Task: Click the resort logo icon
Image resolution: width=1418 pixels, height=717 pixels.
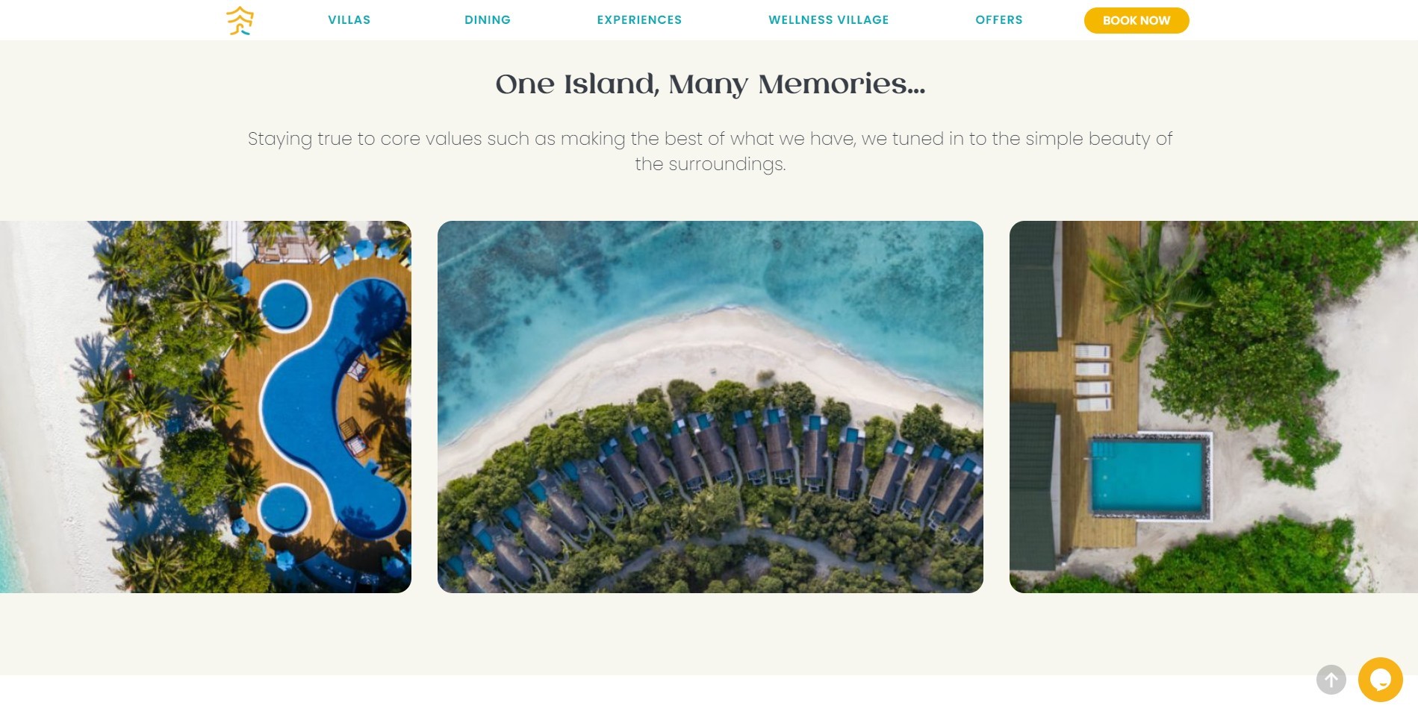Action: pos(240,20)
